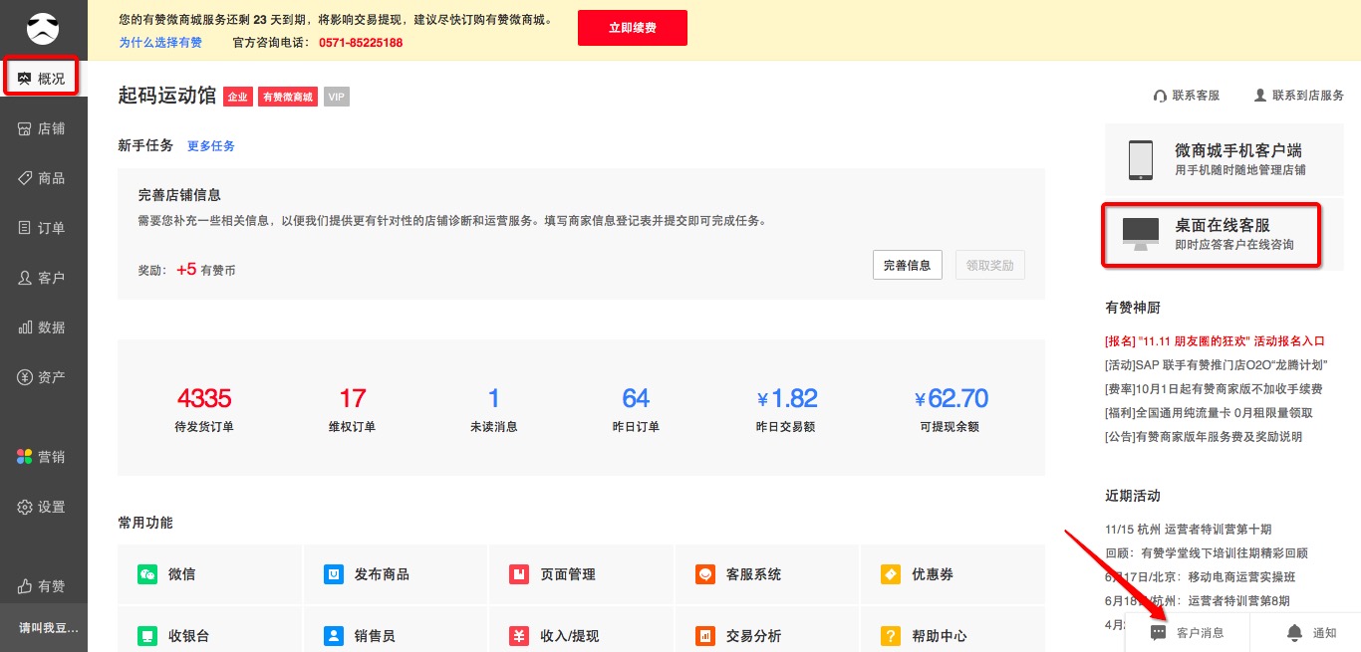This screenshot has height=652, width=1361.
Task: Open the 全国通用纯流量卡 link
Action: click(1209, 412)
